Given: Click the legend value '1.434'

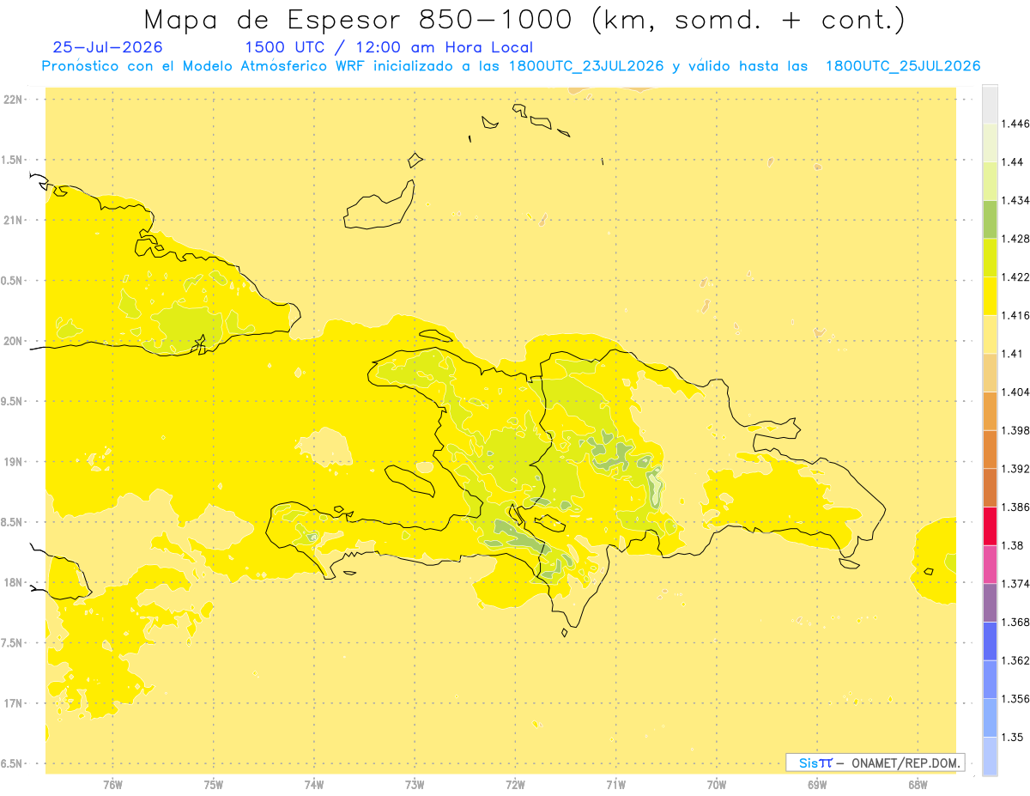Looking at the screenshot, I should pyautogui.click(x=1017, y=200).
